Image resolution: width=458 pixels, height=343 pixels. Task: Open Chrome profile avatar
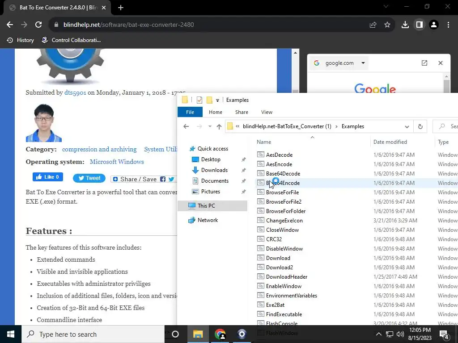pos(434,25)
